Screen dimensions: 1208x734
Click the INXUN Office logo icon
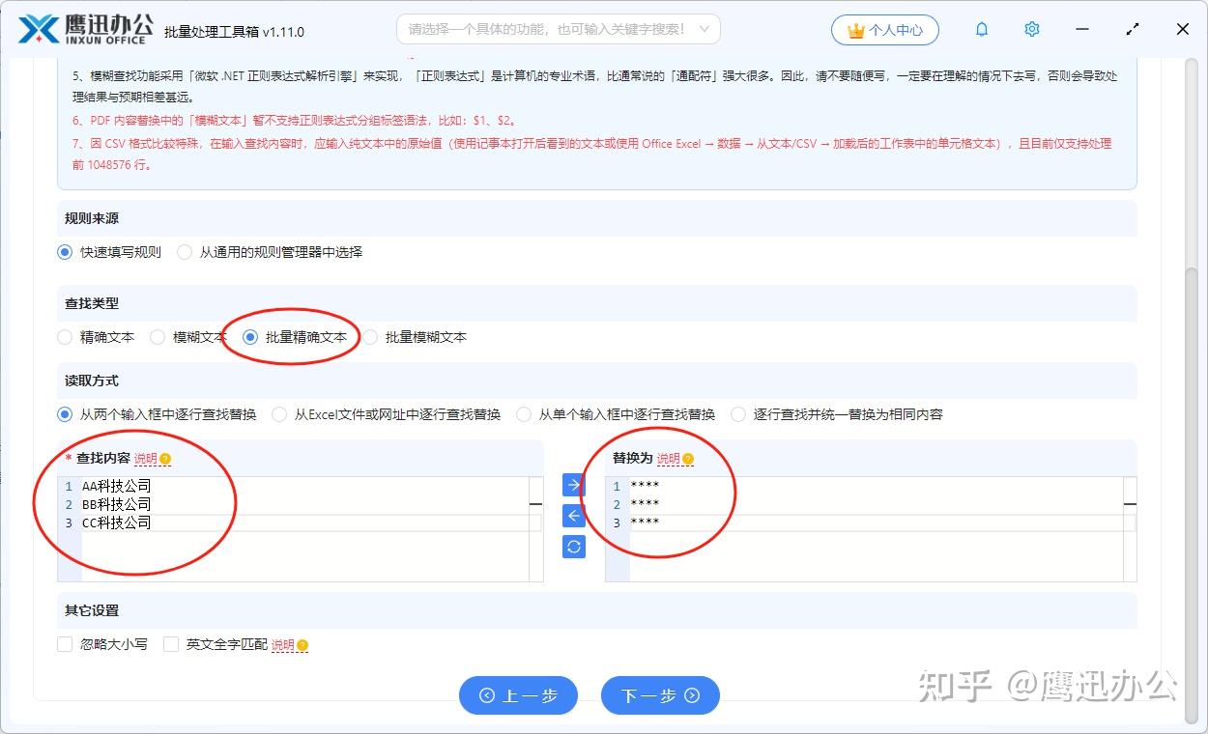point(38,29)
